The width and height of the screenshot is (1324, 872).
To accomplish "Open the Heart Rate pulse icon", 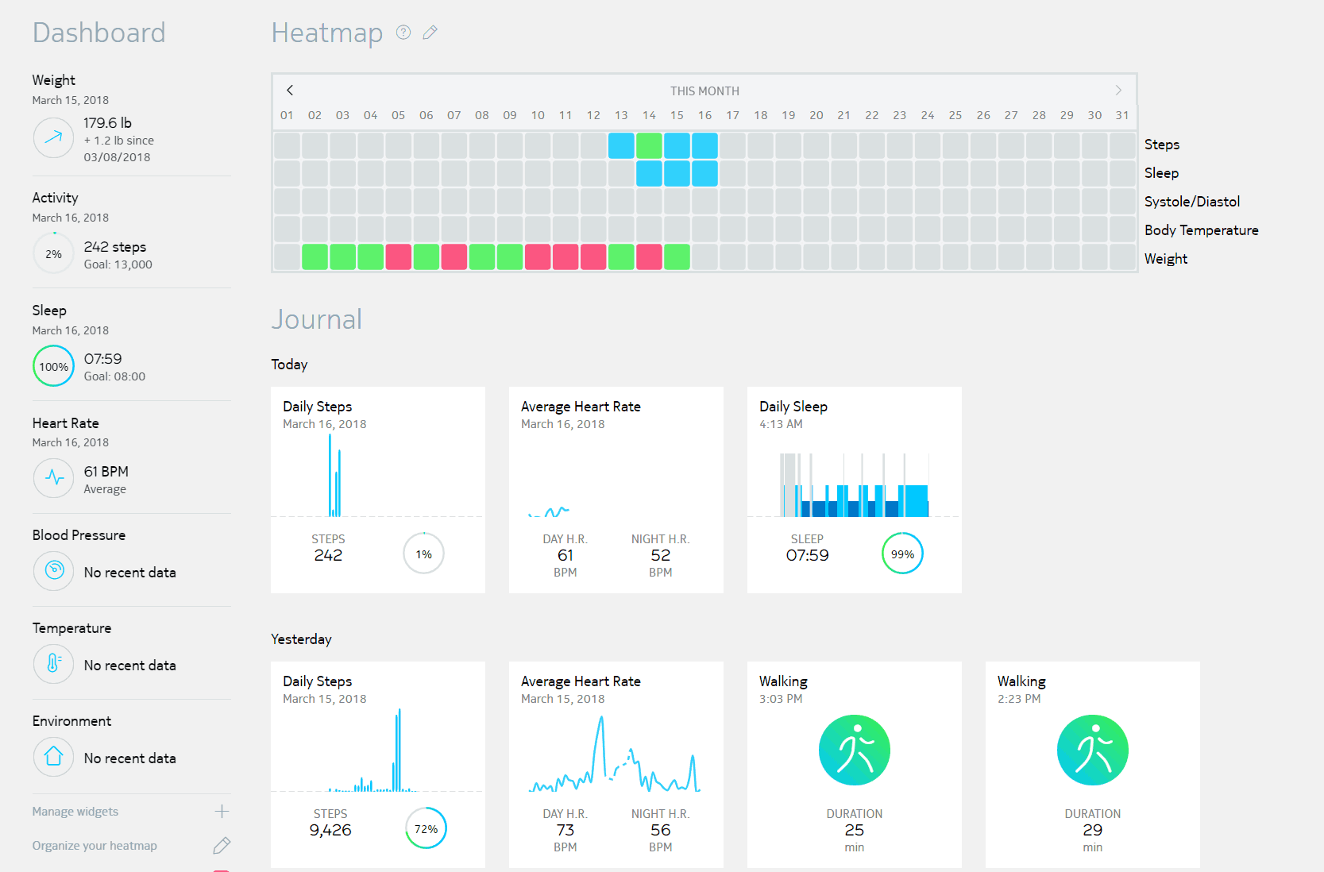I will coord(53,477).
